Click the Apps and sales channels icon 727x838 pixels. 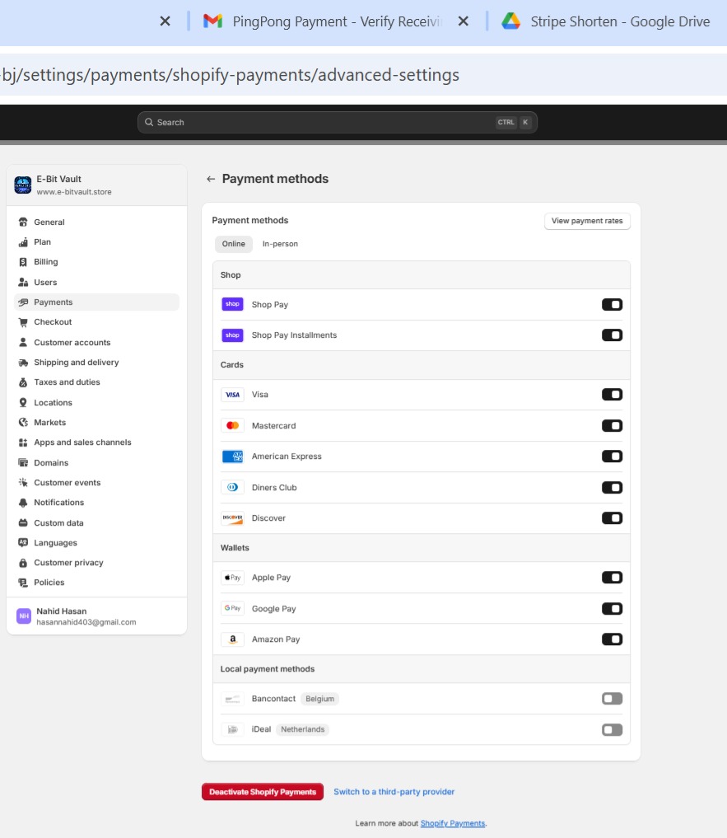coord(23,442)
